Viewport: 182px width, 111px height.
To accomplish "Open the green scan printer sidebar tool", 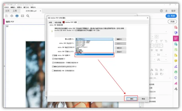I will (176, 72).
